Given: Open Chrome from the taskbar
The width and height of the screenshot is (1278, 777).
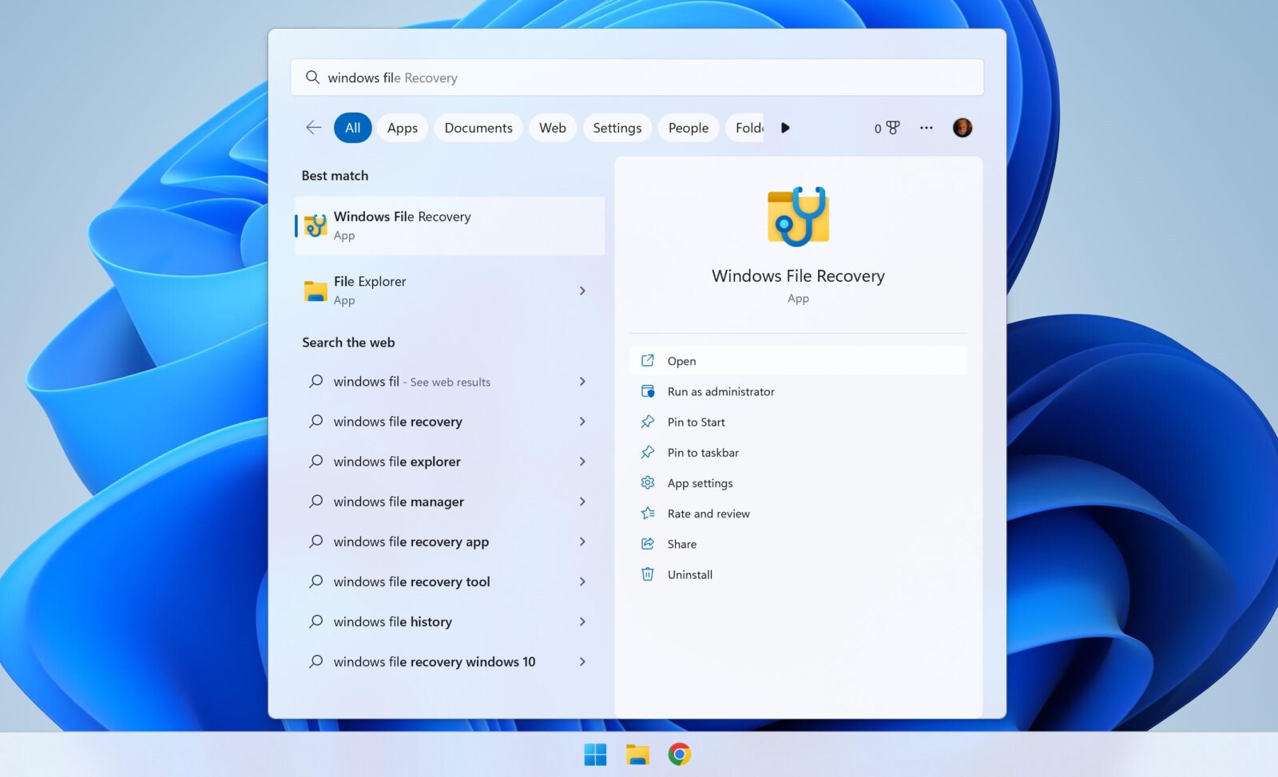Looking at the screenshot, I should 680,752.
